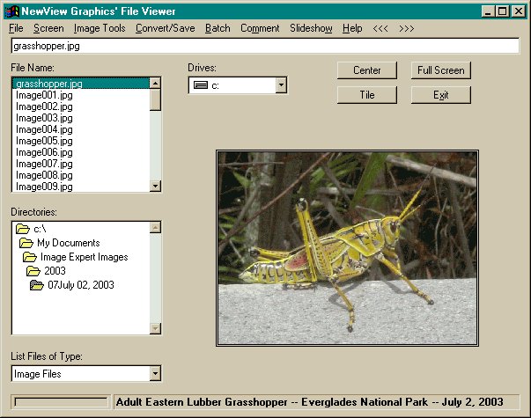The width and height of the screenshot is (531, 418).
Task: Select grasshopper.jpg in the file list
Action: 81,84
